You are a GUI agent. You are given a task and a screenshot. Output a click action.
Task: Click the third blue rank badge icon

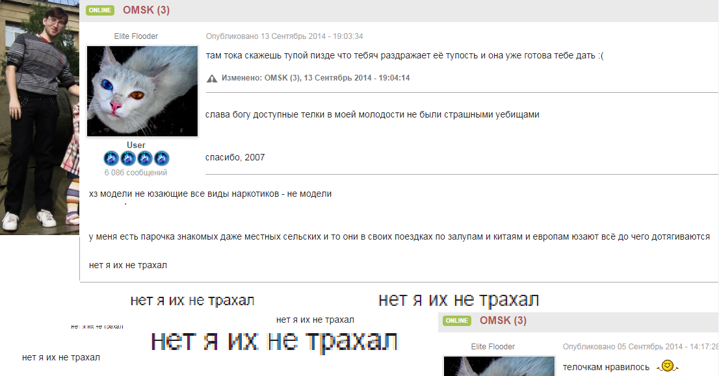coord(145,157)
